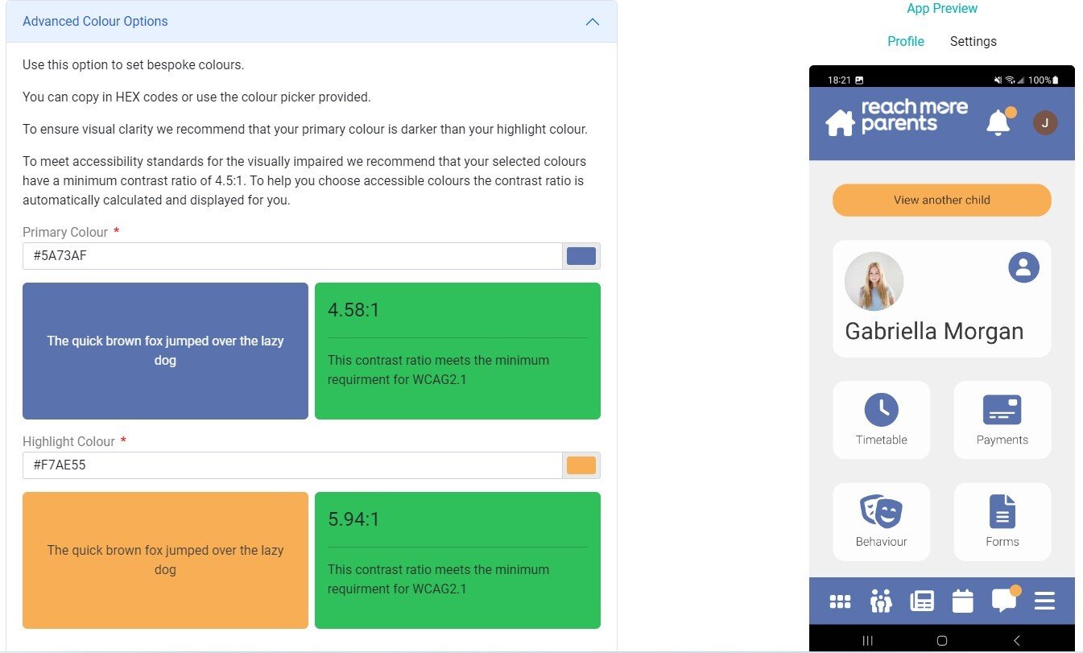Click the App Preview link
The image size is (1083, 653).
point(941,9)
